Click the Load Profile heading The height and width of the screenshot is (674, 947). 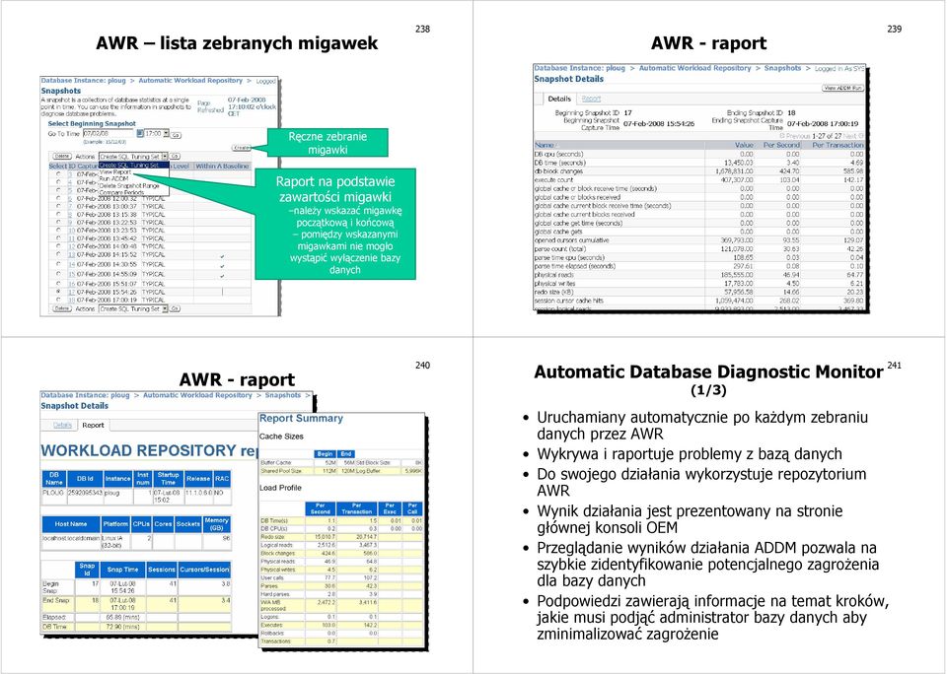[x=280, y=488]
